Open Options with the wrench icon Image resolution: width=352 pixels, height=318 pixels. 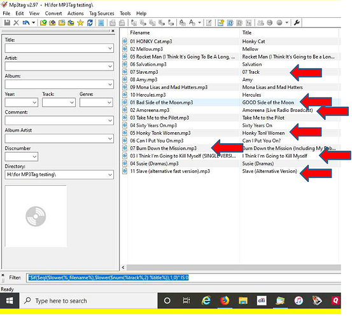[x=297, y=23]
